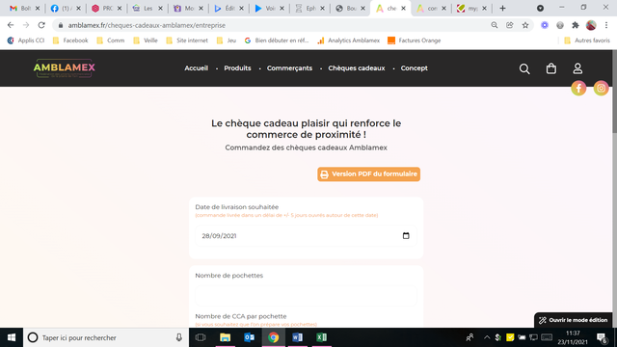The image size is (617, 347).
Task: Open the Veille bookmarks folder
Action: coord(146,40)
